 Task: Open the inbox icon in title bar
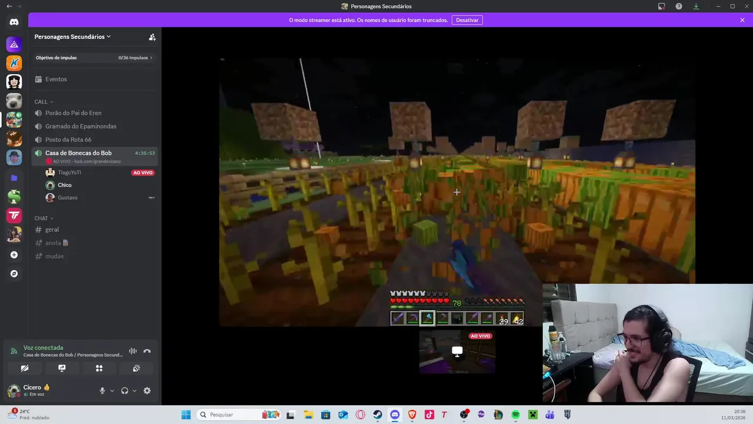pos(661,6)
